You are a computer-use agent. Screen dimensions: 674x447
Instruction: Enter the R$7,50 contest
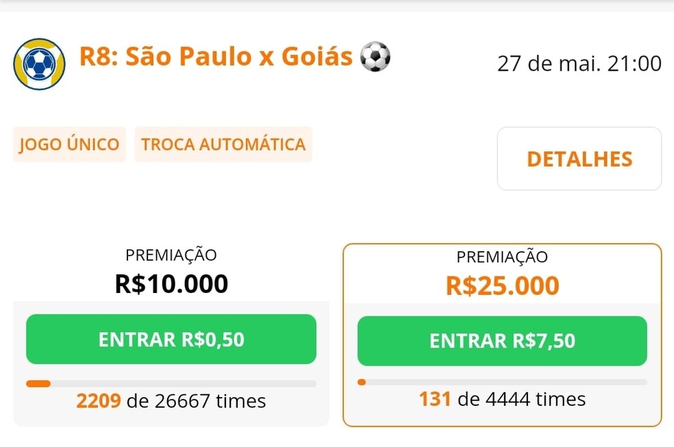[502, 342]
